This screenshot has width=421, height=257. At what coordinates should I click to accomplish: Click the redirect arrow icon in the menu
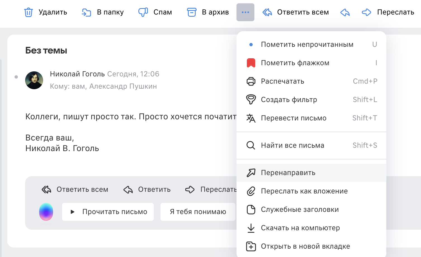click(x=251, y=173)
